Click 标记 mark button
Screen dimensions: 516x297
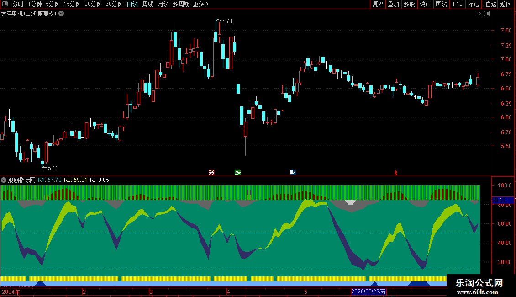tap(473, 4)
